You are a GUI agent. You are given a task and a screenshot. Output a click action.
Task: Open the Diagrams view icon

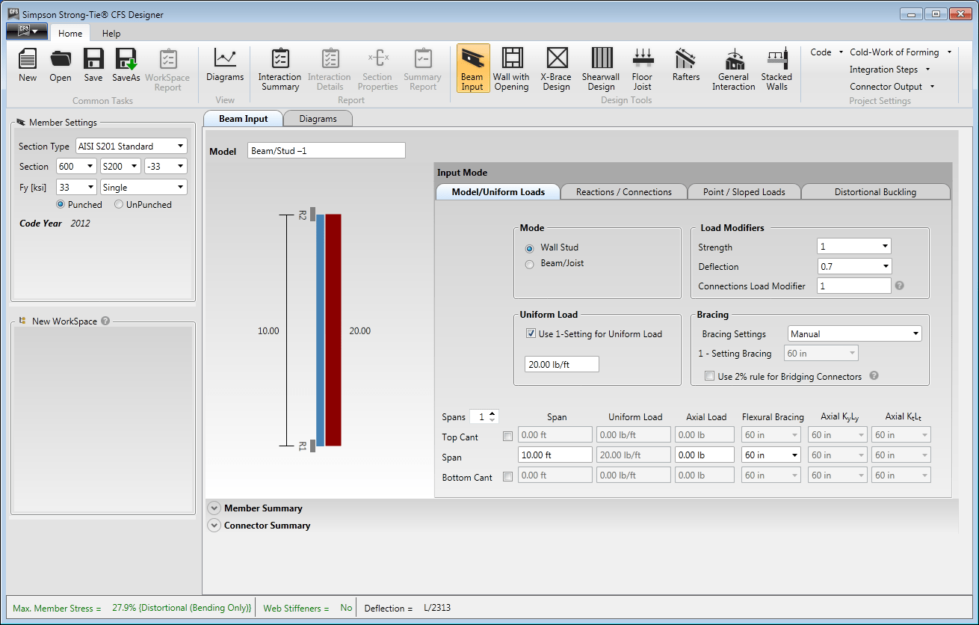click(x=225, y=66)
